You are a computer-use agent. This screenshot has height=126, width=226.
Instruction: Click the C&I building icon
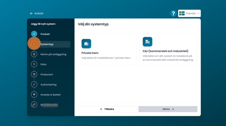147,42
